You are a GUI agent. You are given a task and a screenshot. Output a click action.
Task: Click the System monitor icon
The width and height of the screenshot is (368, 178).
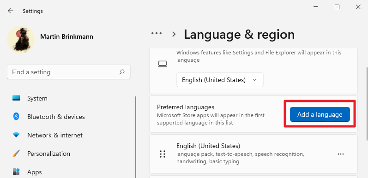coord(16,98)
